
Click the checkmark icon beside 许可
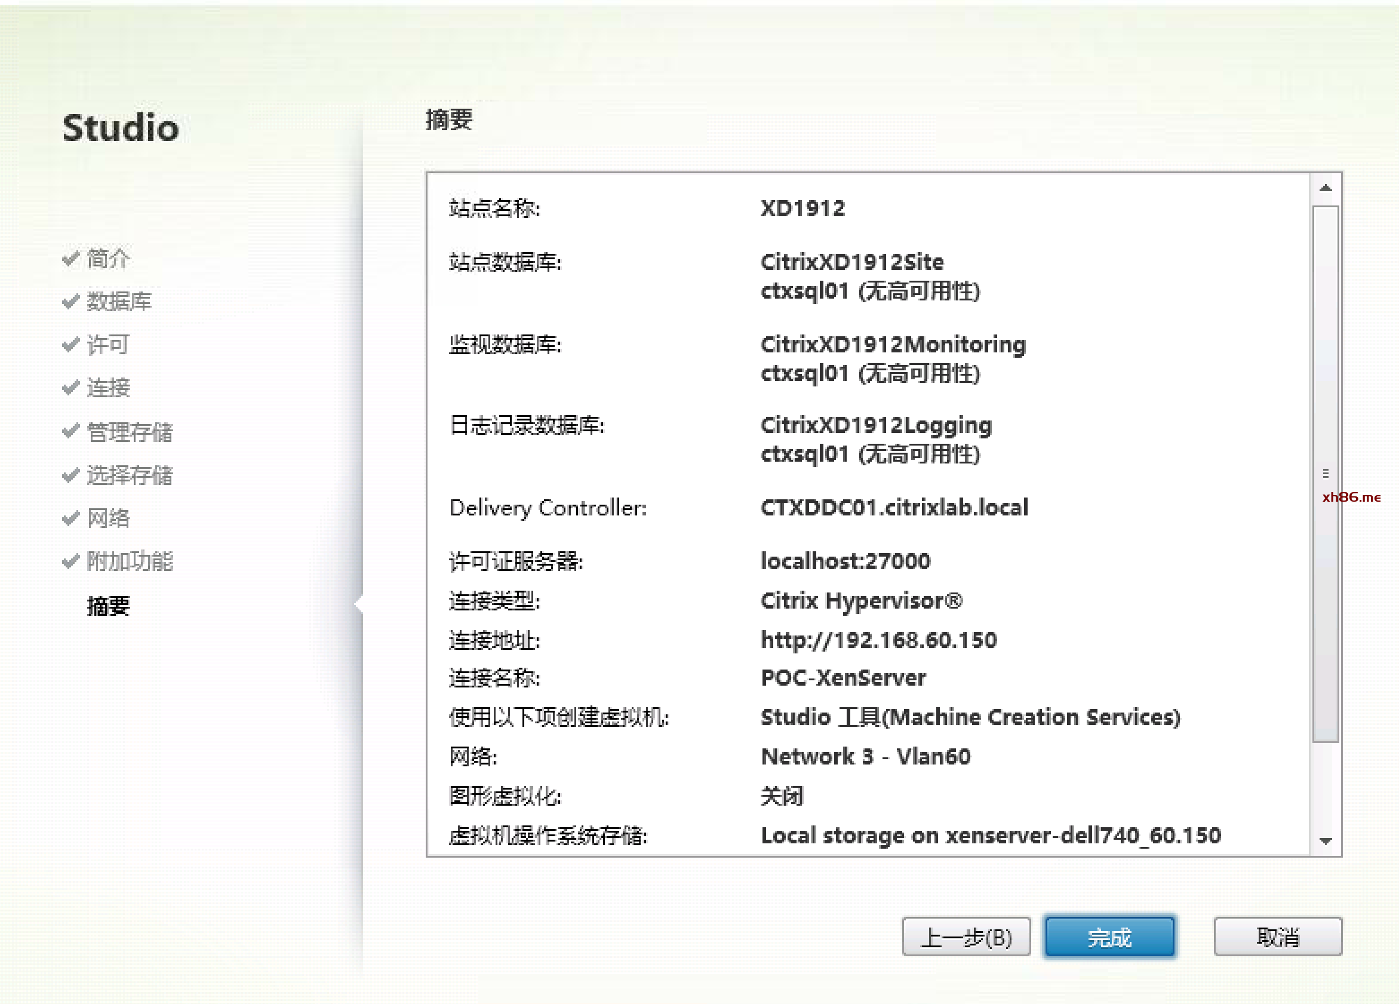click(70, 345)
